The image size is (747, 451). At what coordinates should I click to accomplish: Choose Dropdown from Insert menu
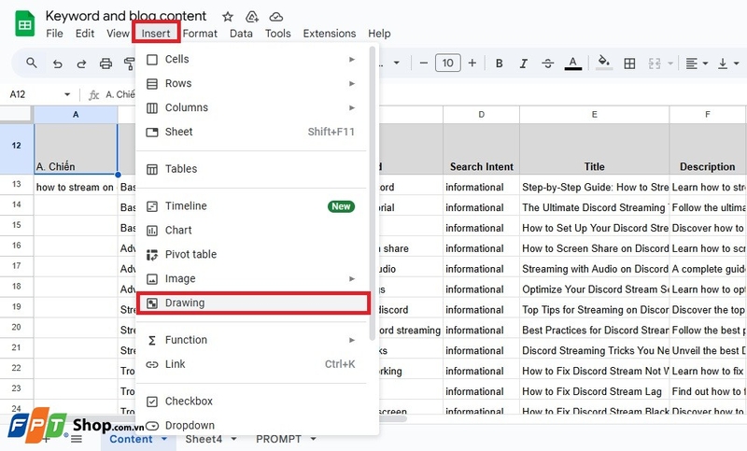pyautogui.click(x=251, y=425)
